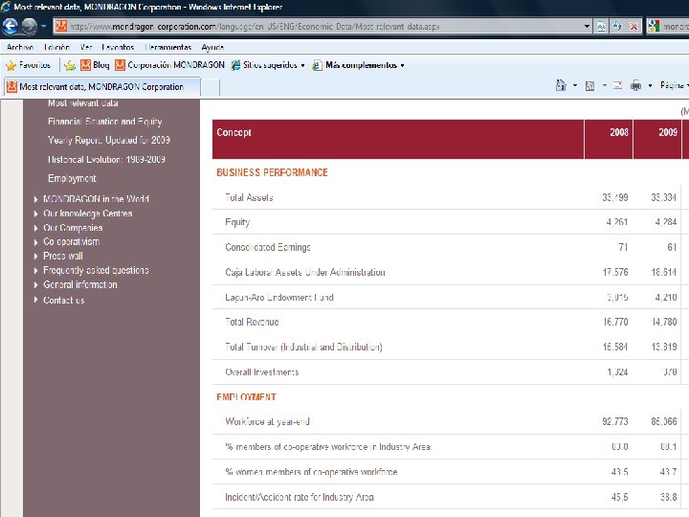Open Historical Evolution: 1989-2009 link
Screen dimensions: 689x517
[x=107, y=159]
